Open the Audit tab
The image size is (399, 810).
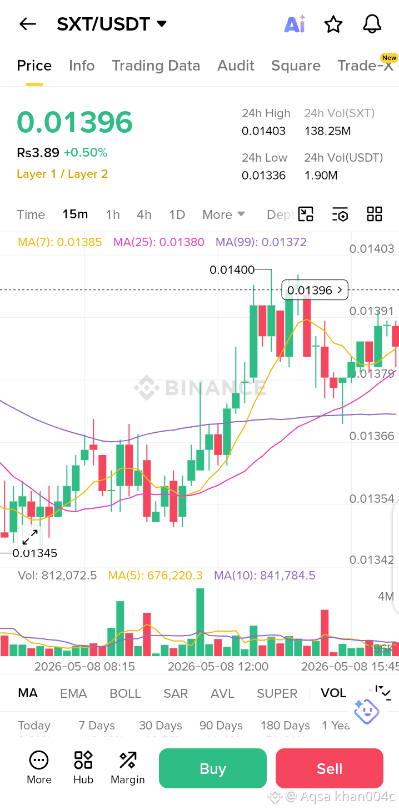point(236,66)
